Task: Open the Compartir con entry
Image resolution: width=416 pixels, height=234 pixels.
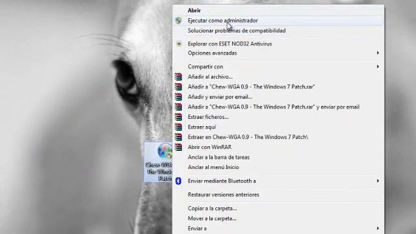Action: 205,66
